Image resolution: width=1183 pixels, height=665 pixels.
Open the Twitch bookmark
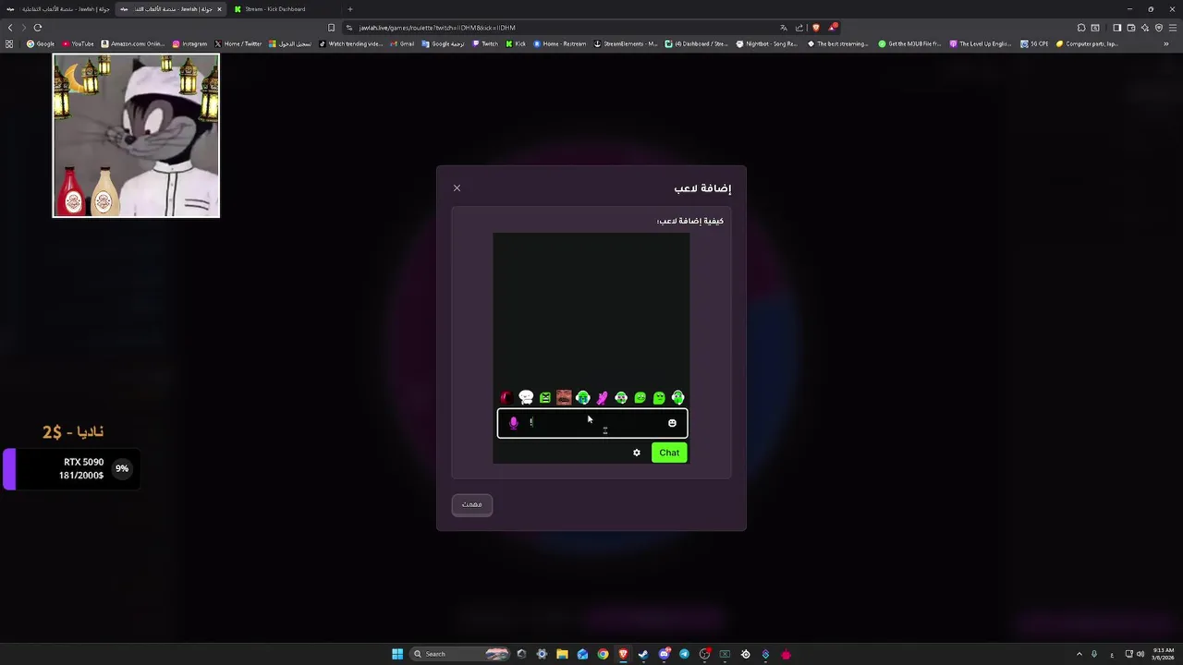485,43
